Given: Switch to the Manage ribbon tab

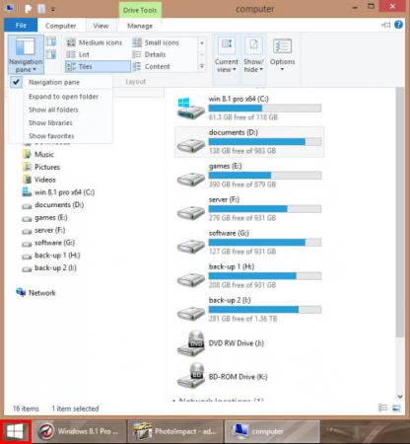Looking at the screenshot, I should pos(140,26).
